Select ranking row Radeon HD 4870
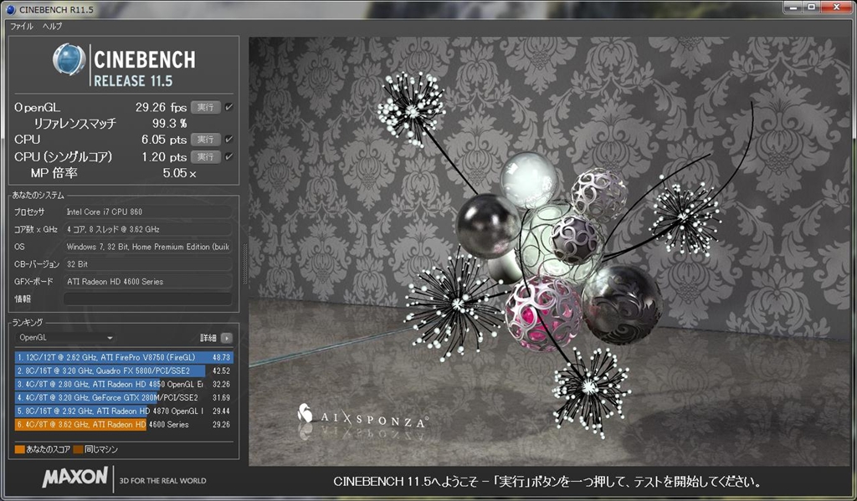 pyautogui.click(x=124, y=411)
